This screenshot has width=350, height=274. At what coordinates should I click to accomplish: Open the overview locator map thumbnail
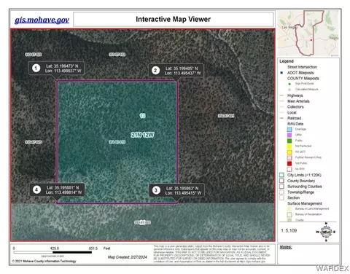click(x=308, y=34)
